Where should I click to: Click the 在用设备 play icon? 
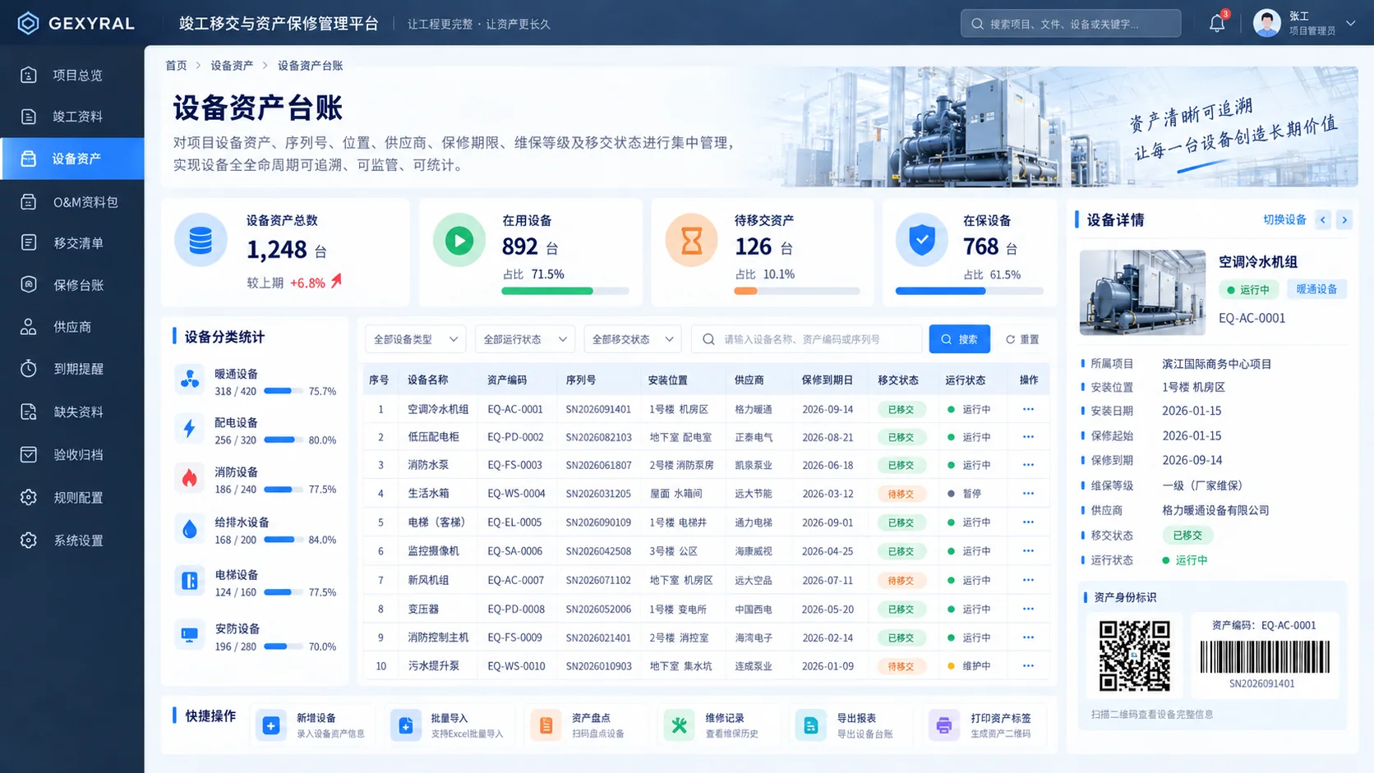(459, 240)
